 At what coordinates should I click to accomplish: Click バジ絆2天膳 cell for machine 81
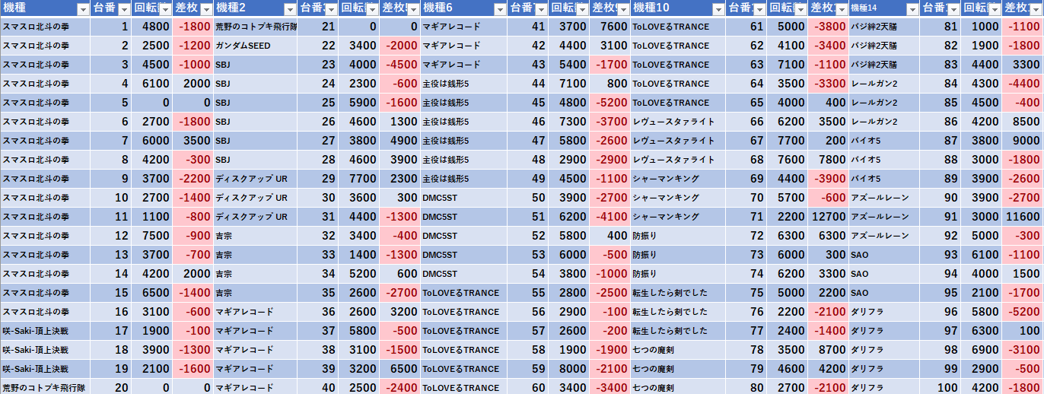tap(884, 27)
